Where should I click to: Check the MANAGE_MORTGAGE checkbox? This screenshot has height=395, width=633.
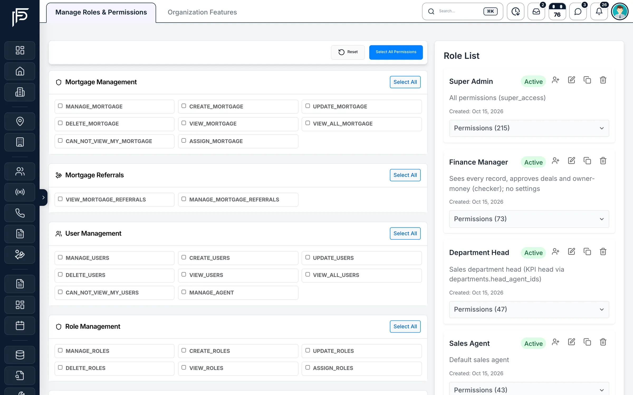(60, 106)
